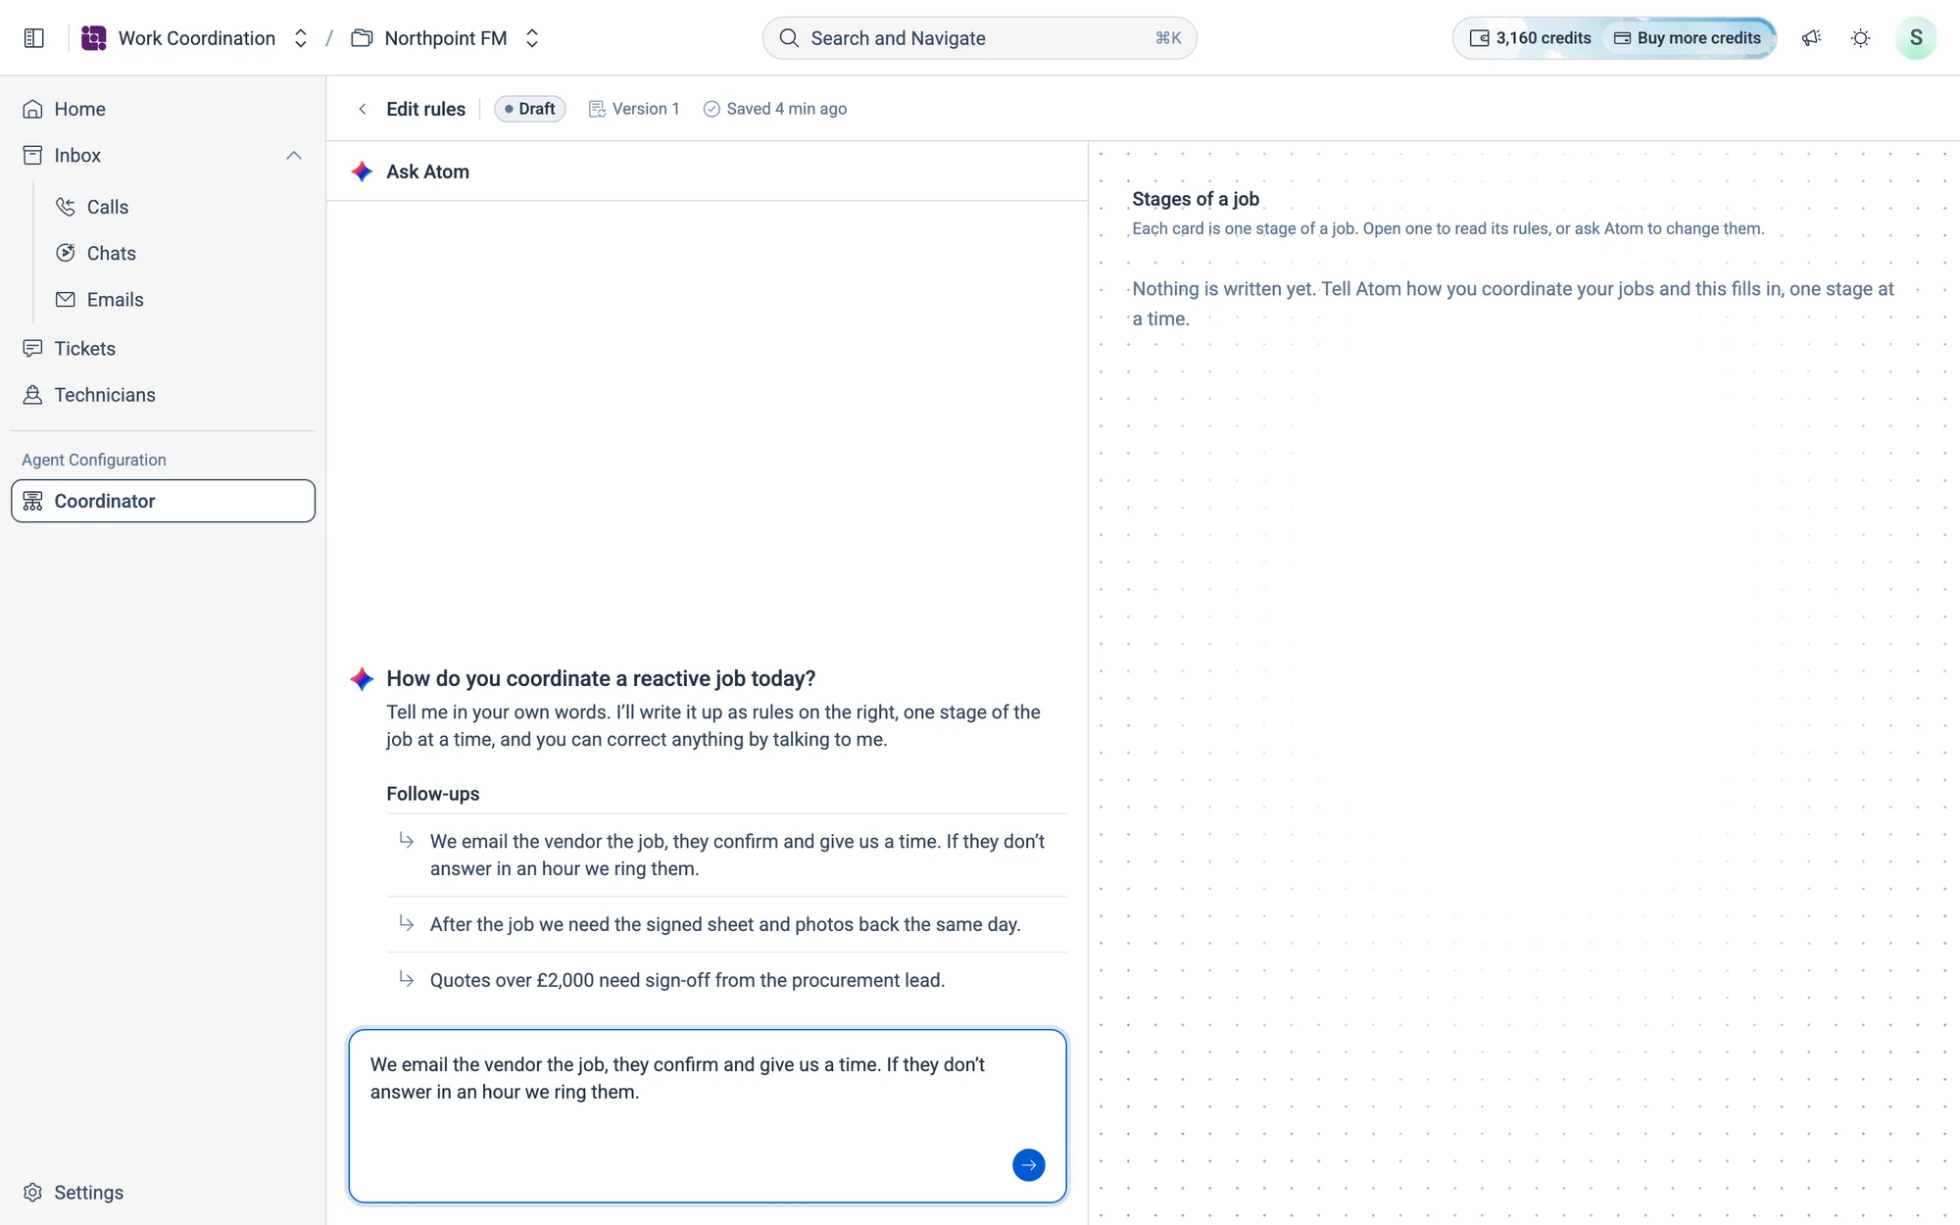Screen dimensions: 1960x1225
Task: Focus the Search and Navigate field
Action: [979, 38]
